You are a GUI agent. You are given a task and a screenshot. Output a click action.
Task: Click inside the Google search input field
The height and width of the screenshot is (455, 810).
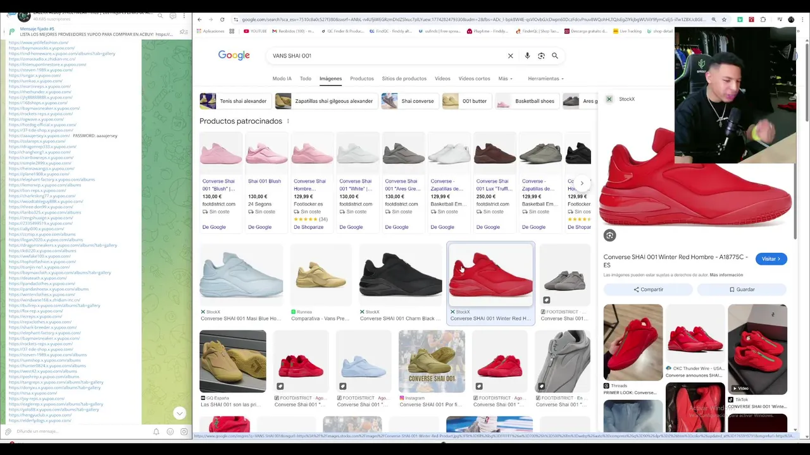[386, 56]
